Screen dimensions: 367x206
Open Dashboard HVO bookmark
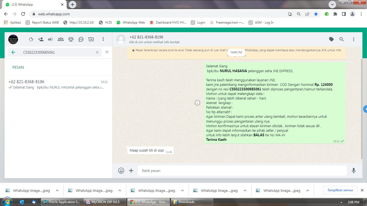(168, 23)
